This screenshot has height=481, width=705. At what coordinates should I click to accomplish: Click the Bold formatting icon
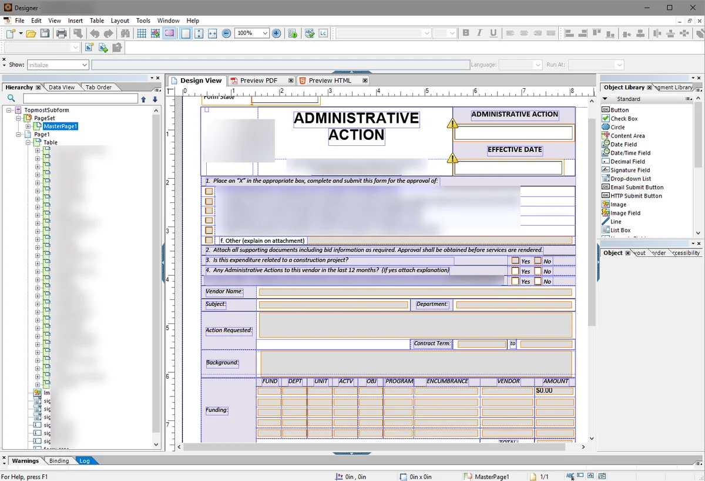coord(466,34)
